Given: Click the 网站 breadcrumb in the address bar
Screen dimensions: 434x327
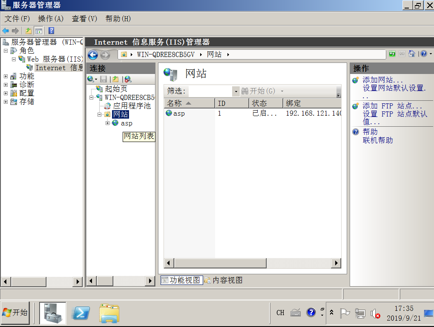Looking at the screenshot, I should pyautogui.click(x=214, y=54).
